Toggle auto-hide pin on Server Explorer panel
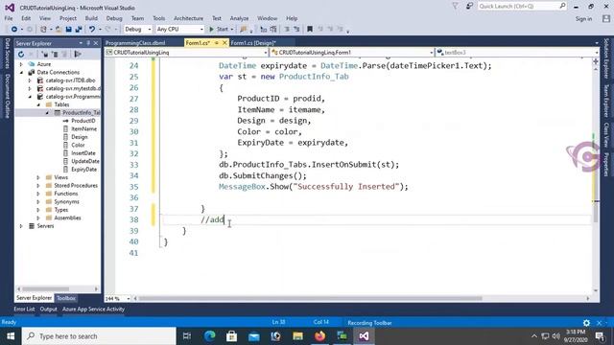Image resolution: width=614 pixels, height=345 pixels. (x=88, y=43)
